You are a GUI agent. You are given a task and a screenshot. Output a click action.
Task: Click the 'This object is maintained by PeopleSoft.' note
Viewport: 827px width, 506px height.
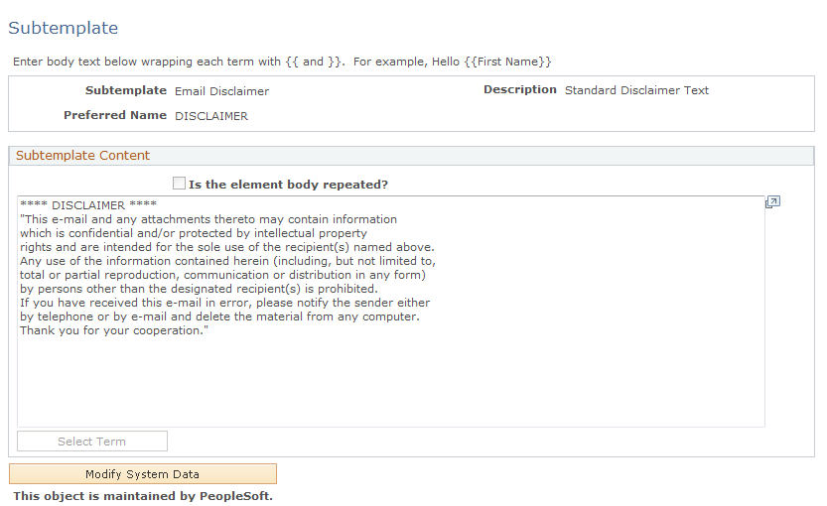click(143, 496)
